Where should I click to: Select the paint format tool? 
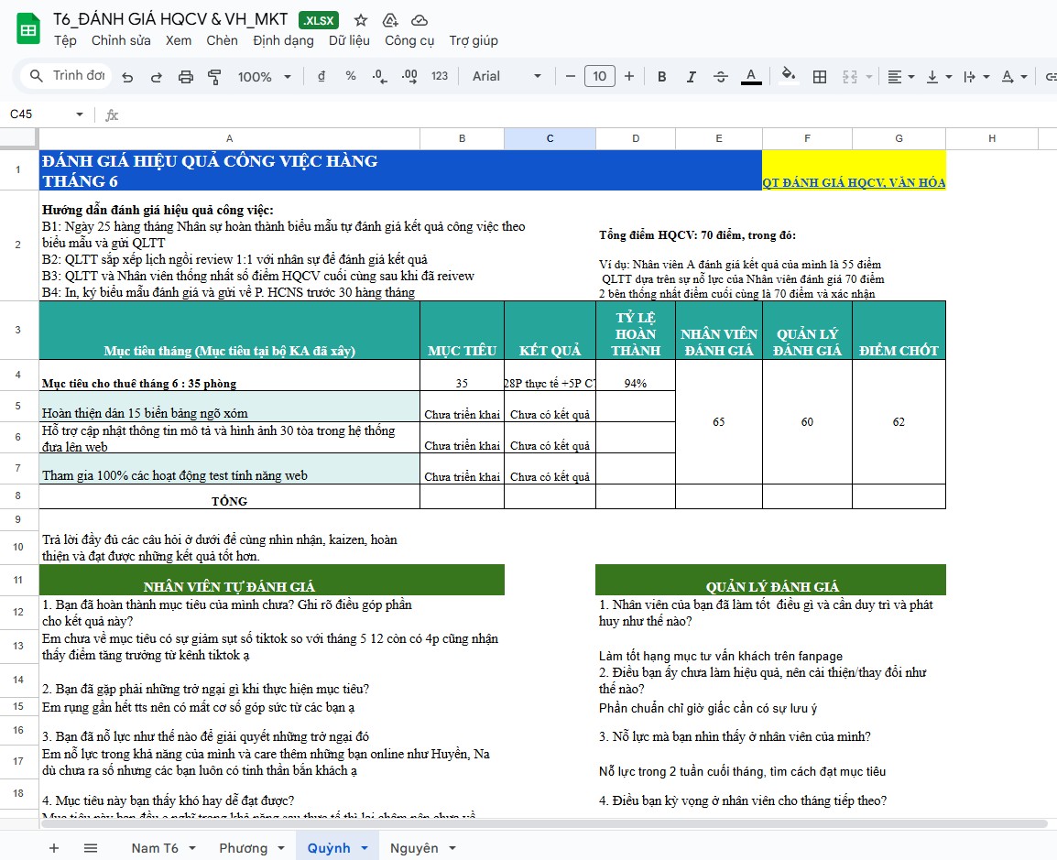(215, 77)
